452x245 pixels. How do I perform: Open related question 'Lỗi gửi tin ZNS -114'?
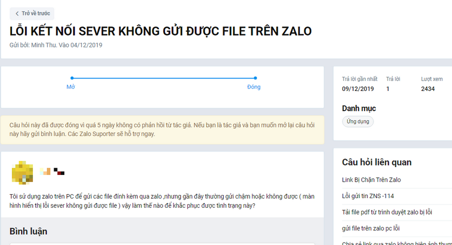tap(368, 196)
